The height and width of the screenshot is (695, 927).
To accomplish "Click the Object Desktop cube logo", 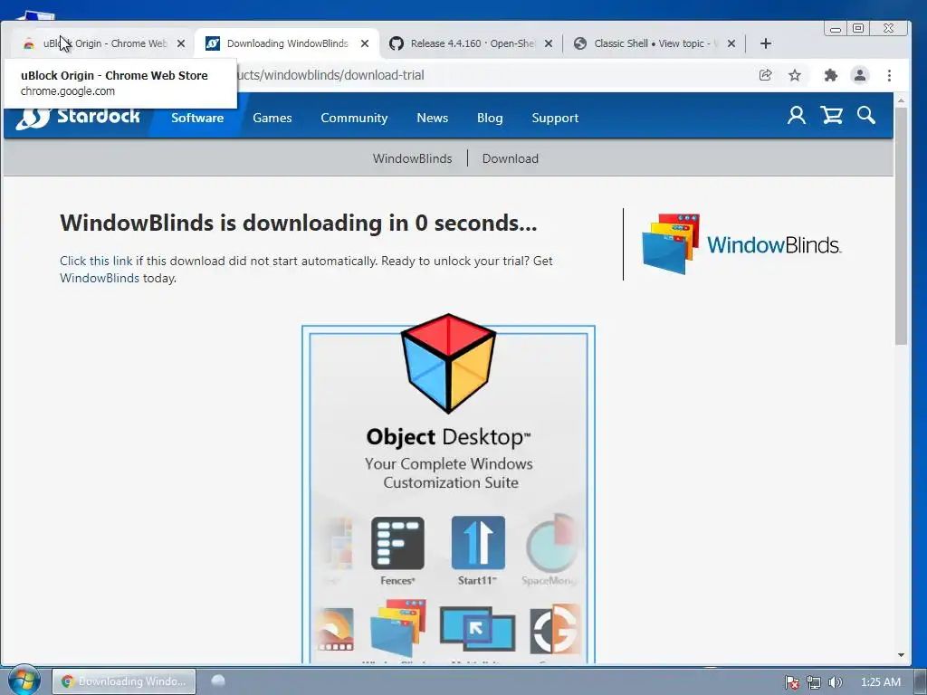I will 448,363.
